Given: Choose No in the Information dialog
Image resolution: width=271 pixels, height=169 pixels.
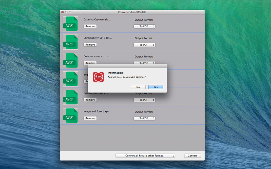Looking at the screenshot, I should pyautogui.click(x=138, y=87).
